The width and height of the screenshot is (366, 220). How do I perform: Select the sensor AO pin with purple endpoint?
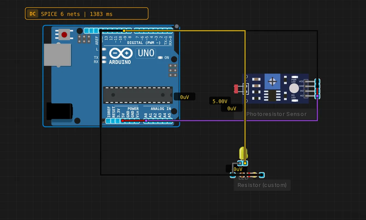[317, 96]
